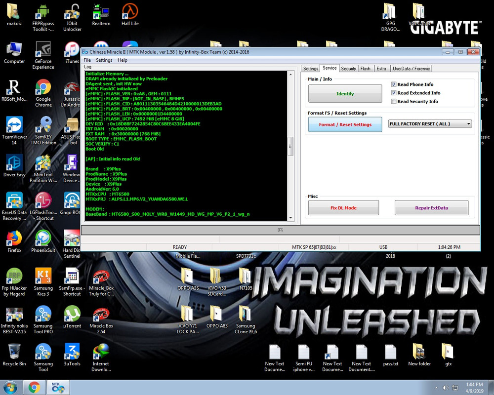Click the Windows Start button
The height and width of the screenshot is (395, 494).
point(10,387)
